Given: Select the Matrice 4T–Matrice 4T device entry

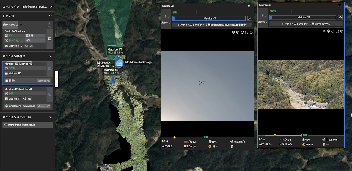Looking at the screenshot, I should point(25,89).
